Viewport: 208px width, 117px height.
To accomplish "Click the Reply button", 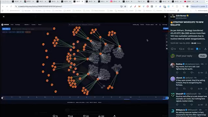I will tap(203, 56).
